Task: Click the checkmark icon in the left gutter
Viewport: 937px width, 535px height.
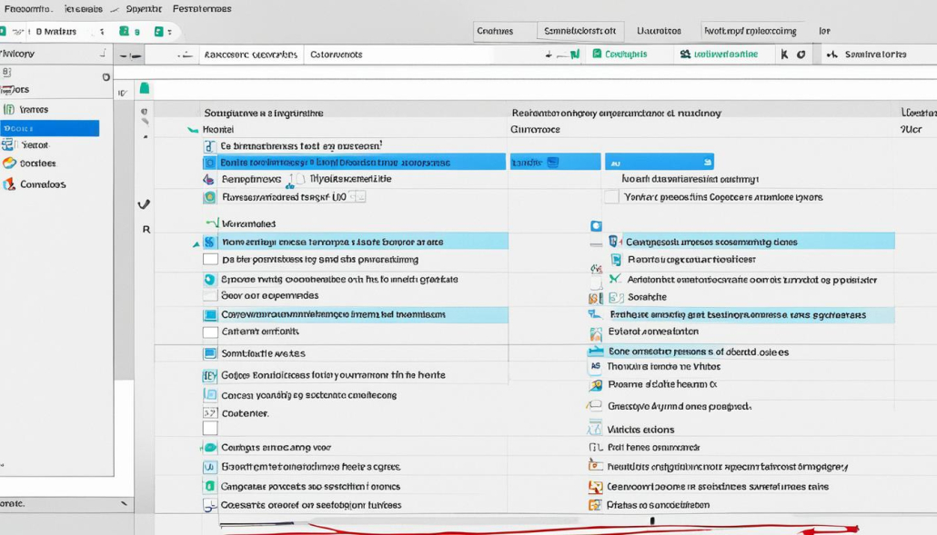Action: pos(144,204)
